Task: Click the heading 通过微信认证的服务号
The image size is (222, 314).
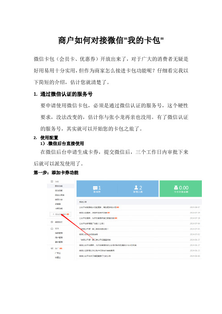Action: pos(66,94)
